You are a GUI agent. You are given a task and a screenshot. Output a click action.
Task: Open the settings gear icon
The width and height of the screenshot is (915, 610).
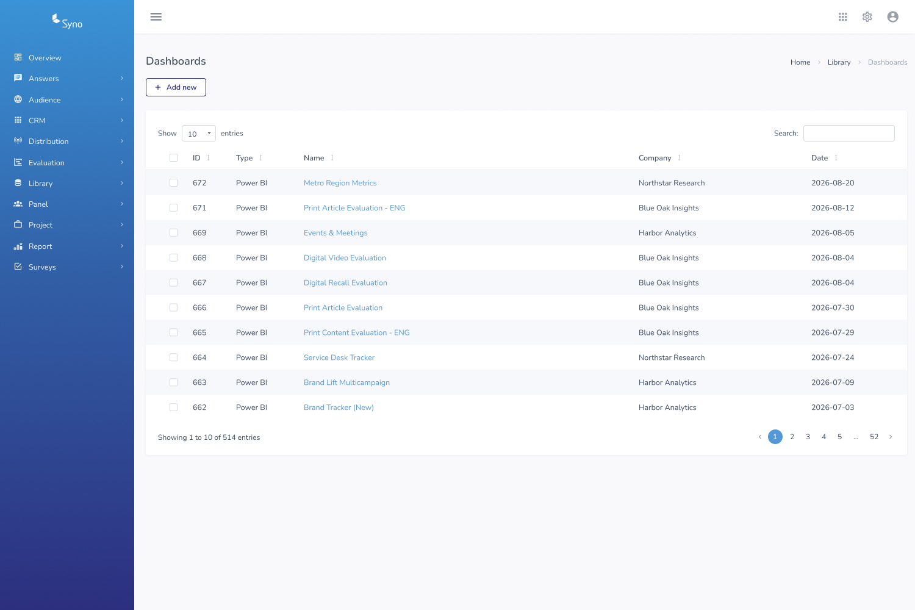(x=867, y=16)
